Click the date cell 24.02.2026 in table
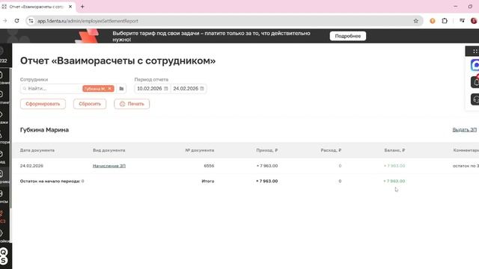Image resolution: width=479 pixels, height=269 pixels. click(31, 166)
